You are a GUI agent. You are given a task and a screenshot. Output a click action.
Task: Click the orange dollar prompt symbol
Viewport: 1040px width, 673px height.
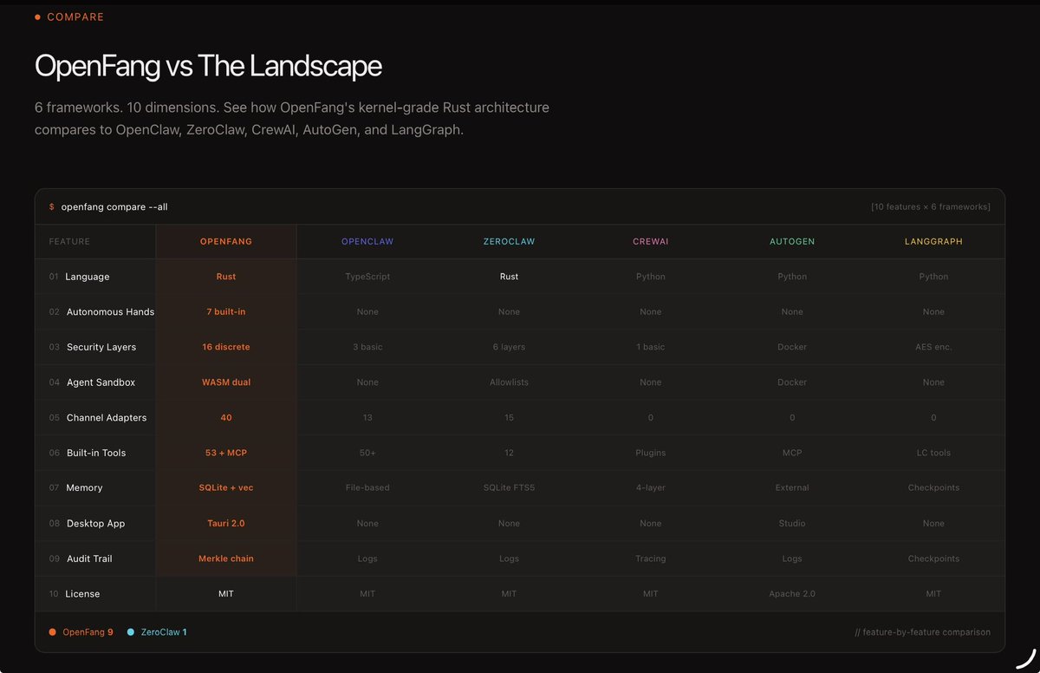tap(52, 206)
